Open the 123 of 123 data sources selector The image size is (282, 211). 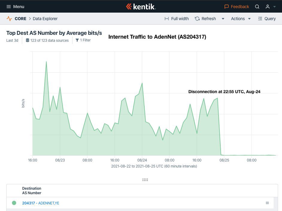tap(47, 41)
